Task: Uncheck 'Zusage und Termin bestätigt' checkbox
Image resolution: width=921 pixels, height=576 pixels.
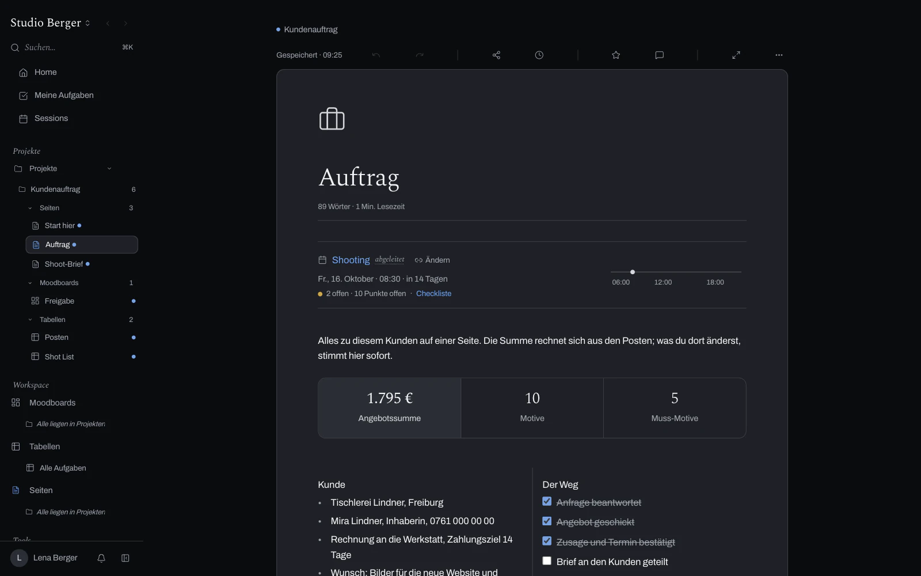Action: 547,541
